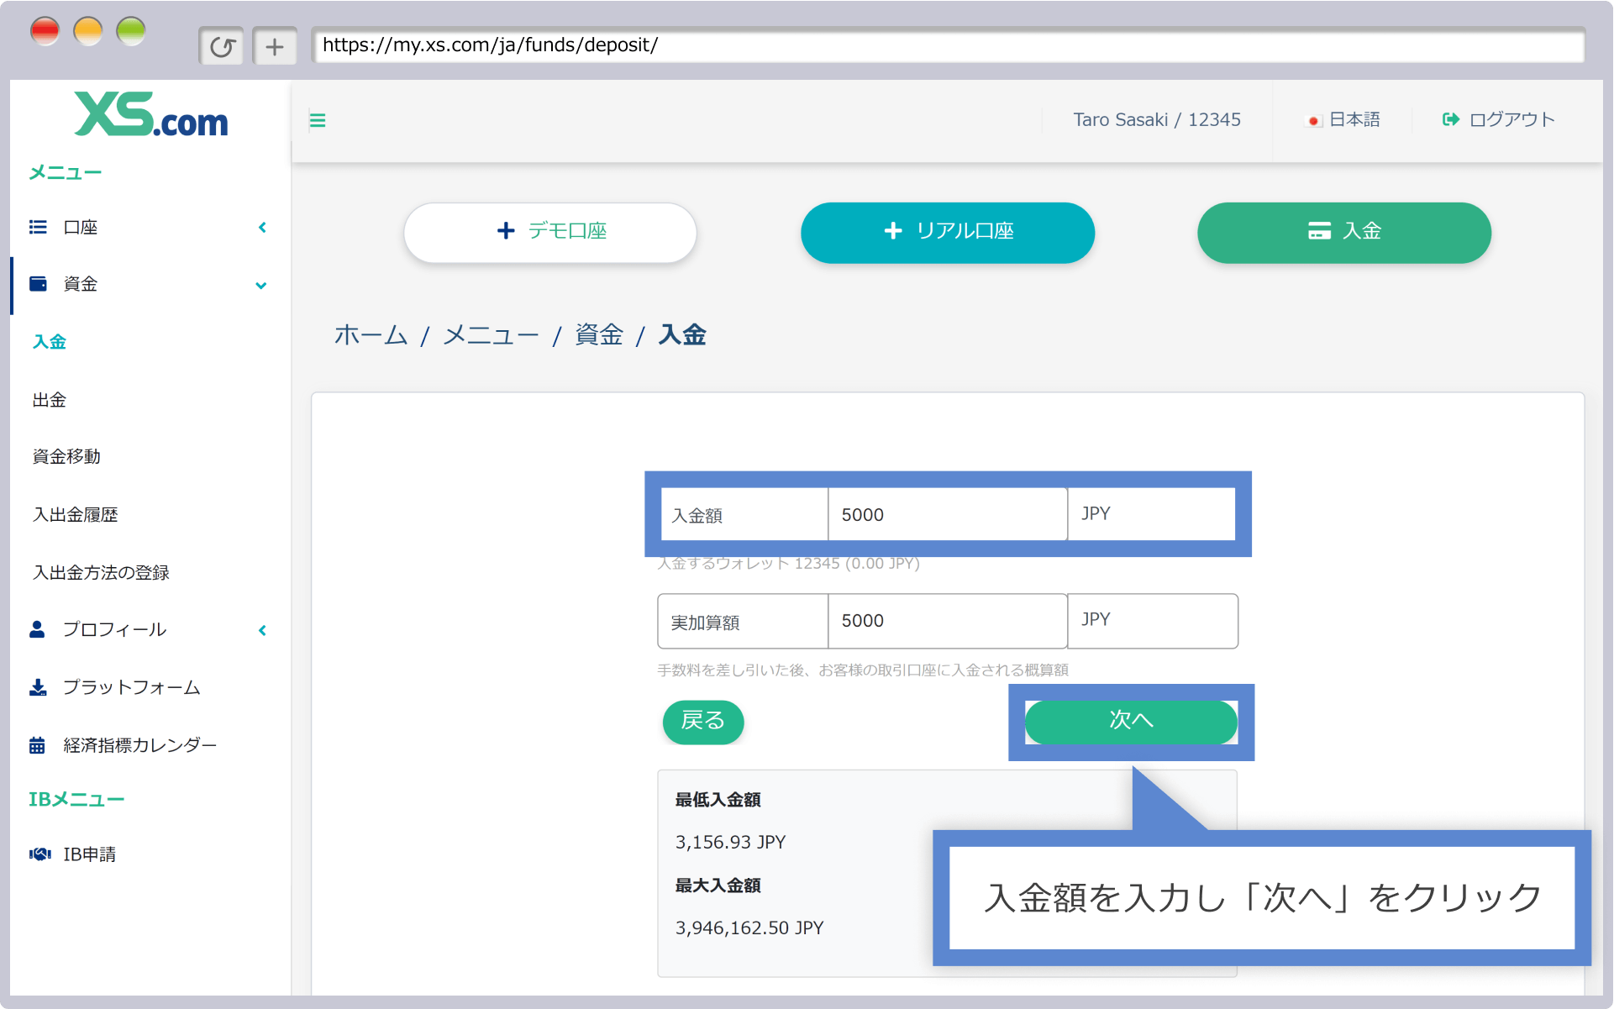Click the card icon on 入金 button
The height and width of the screenshot is (1009, 1614).
[1319, 230]
